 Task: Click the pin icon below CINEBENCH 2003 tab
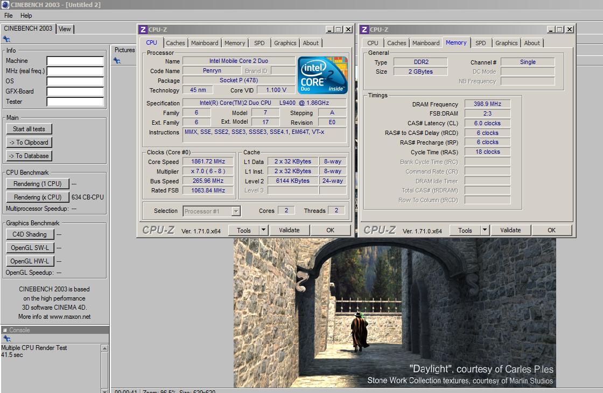click(x=6, y=39)
